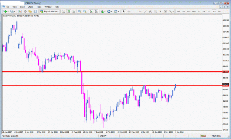Switch timeframe to H4
Screen dimensions: 231x139
coord(204,11)
